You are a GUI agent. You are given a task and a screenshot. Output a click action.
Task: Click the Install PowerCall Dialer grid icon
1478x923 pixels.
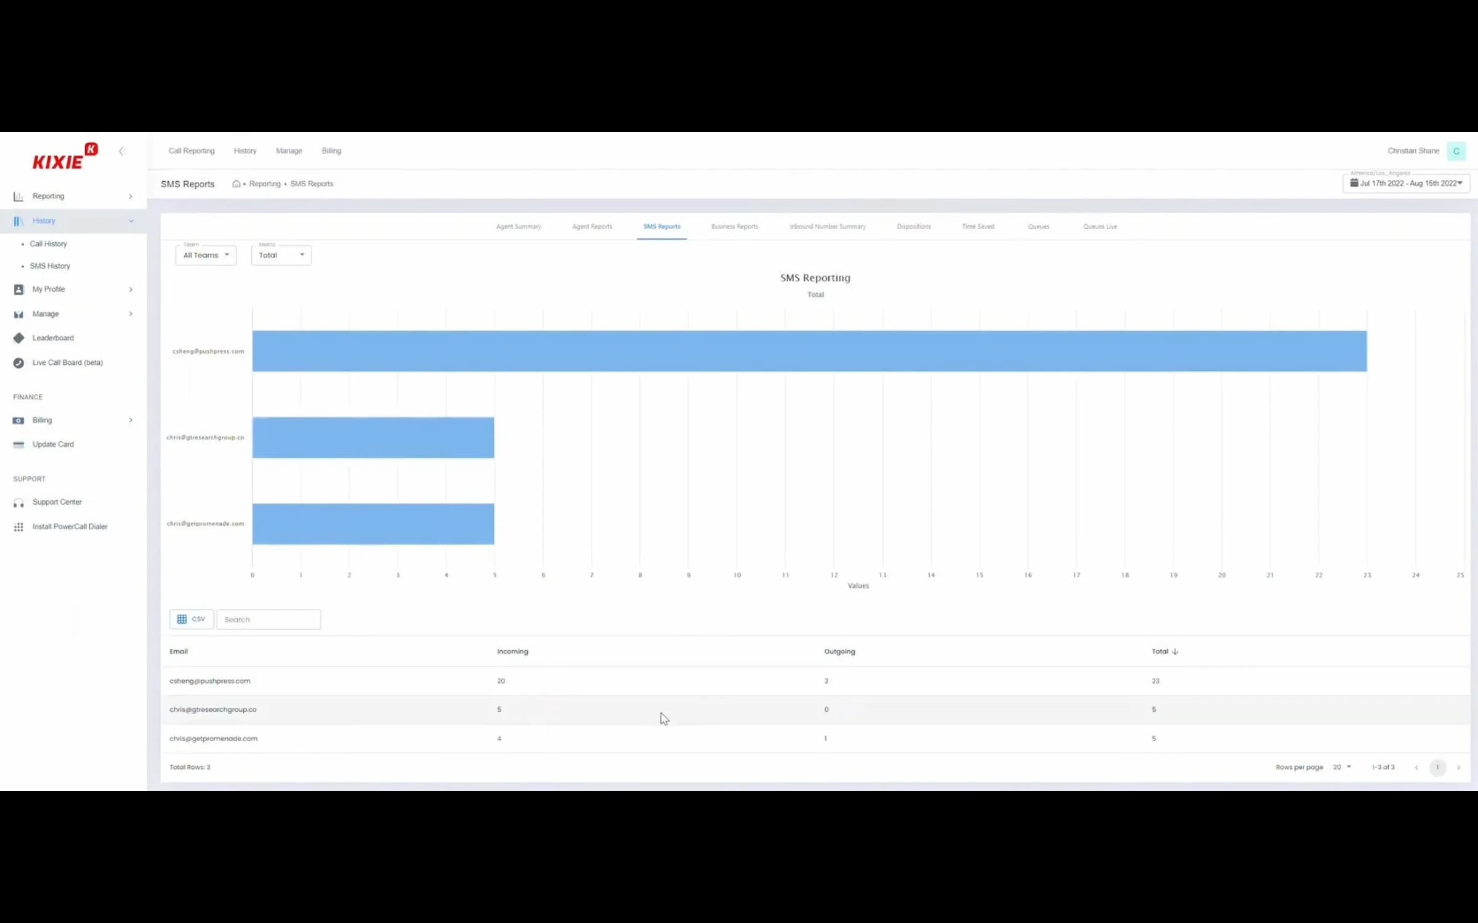18,527
